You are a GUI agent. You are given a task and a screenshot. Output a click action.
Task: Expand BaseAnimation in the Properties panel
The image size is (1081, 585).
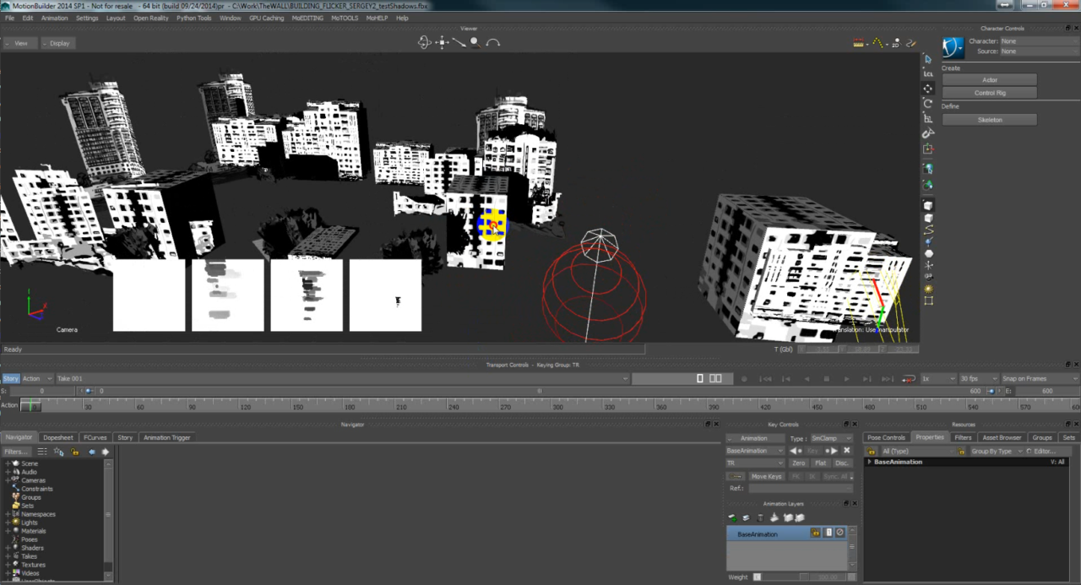[x=869, y=462]
